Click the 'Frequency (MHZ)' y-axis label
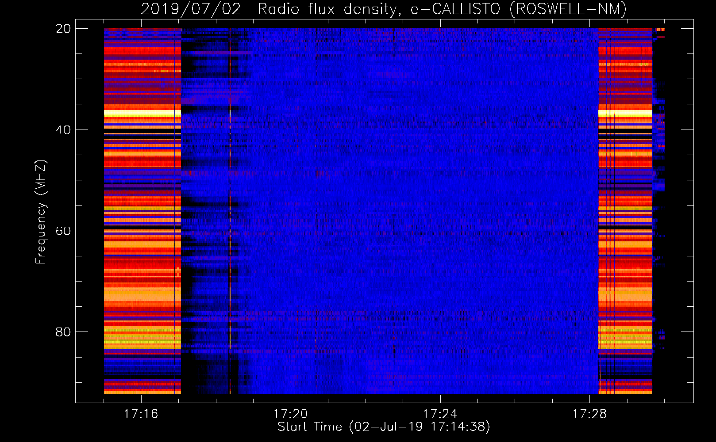Viewport: 716px width, 442px height. click(40, 212)
